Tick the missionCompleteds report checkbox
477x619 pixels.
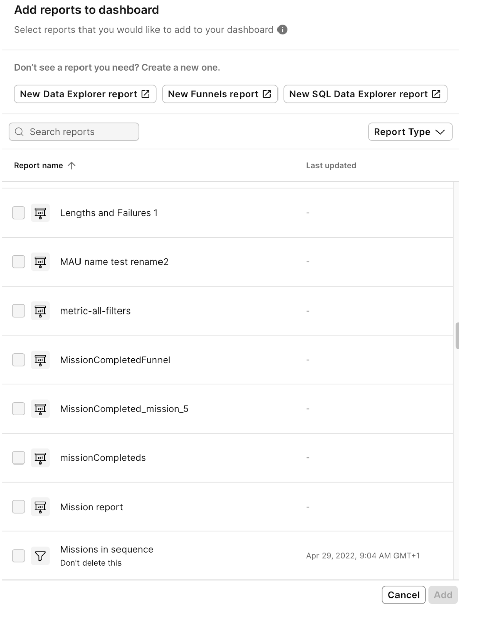18,458
